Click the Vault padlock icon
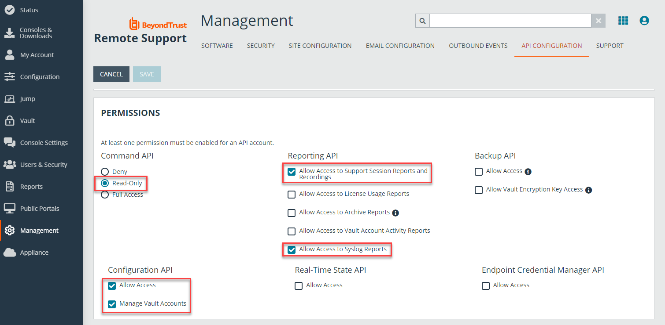The height and width of the screenshot is (325, 665). [9, 121]
